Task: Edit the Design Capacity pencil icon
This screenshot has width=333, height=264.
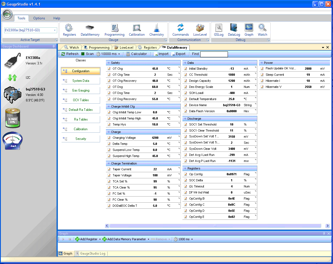Action: 185,81
